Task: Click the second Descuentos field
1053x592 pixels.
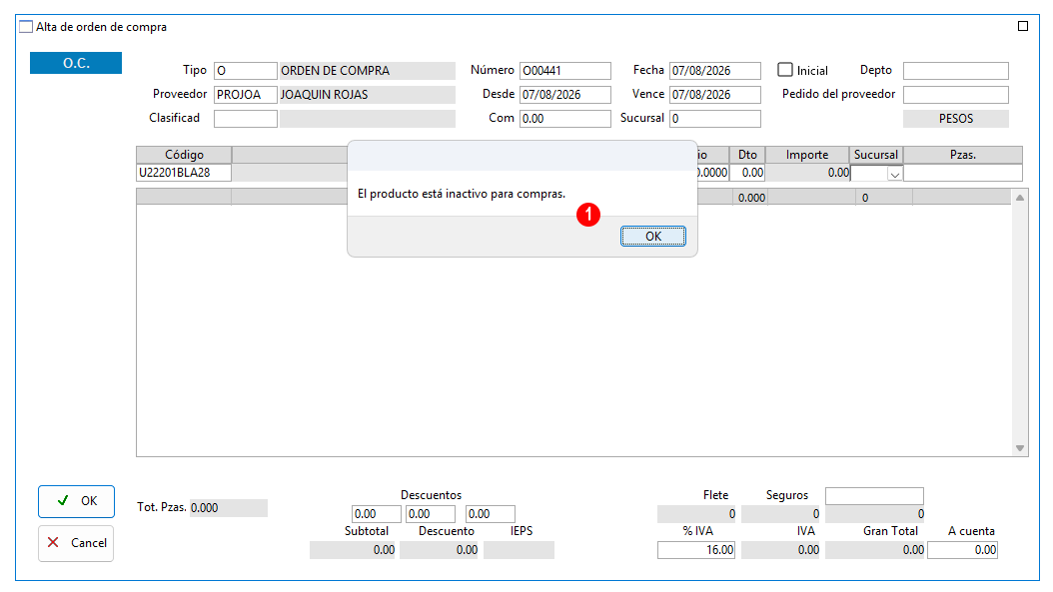Action: (x=430, y=514)
